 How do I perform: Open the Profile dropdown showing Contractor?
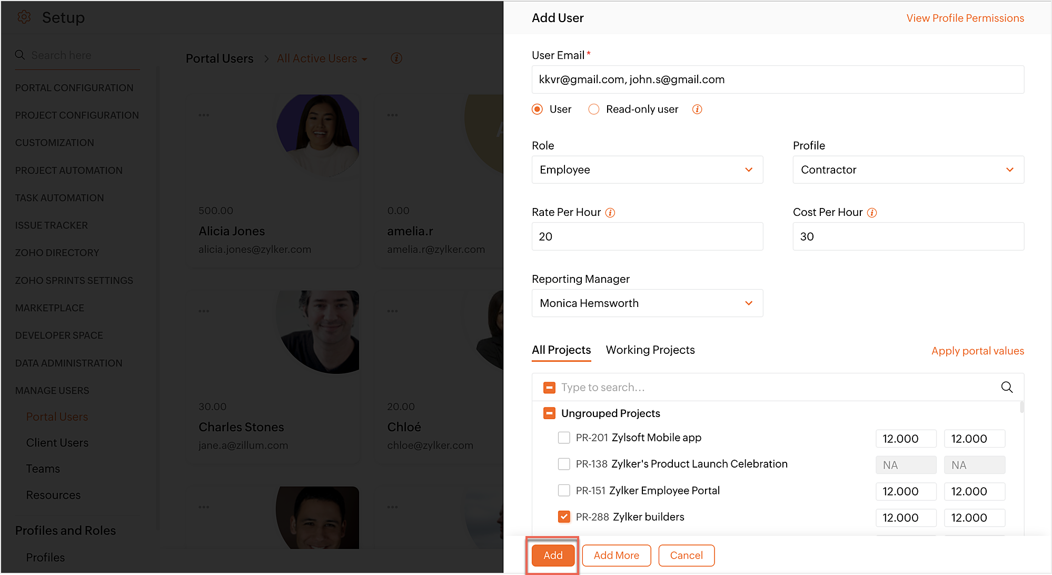(x=908, y=170)
